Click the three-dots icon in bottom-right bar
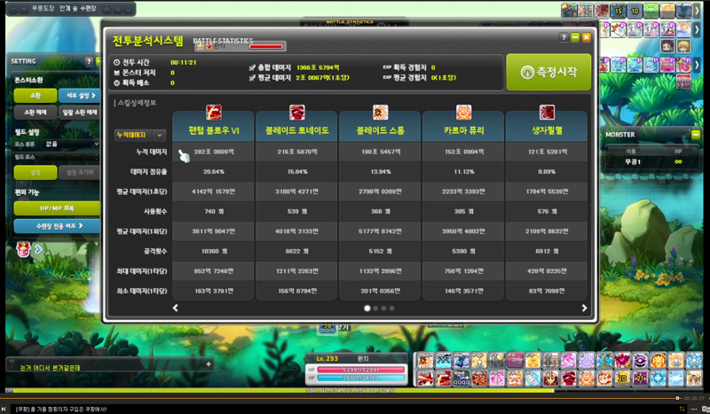This screenshot has width=710, height=414. coord(693,409)
